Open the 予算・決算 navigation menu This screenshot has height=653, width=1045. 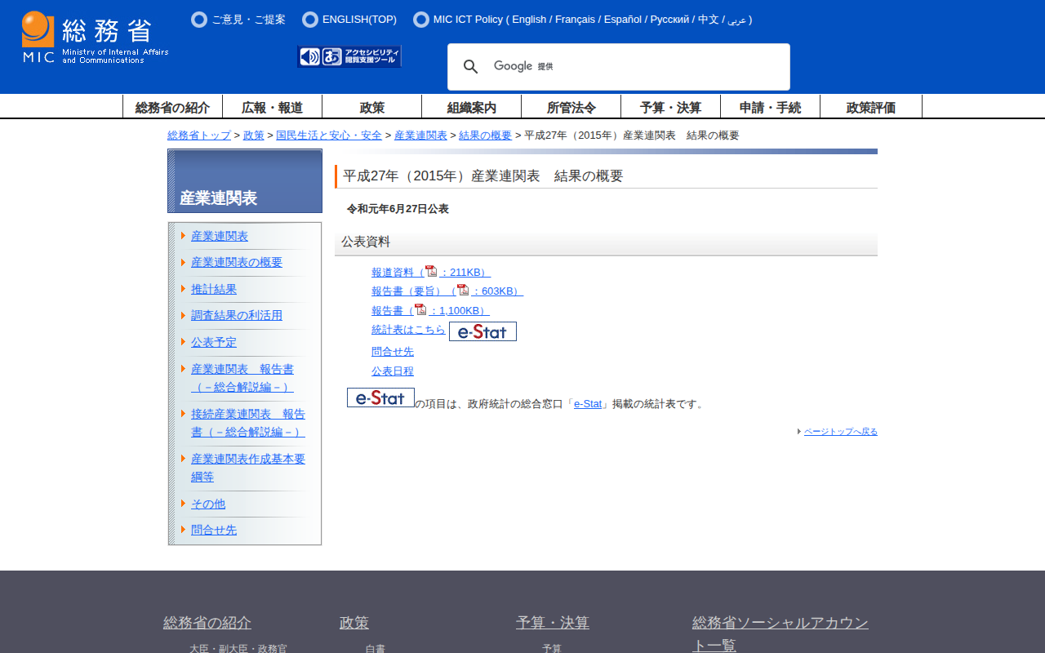(x=670, y=107)
